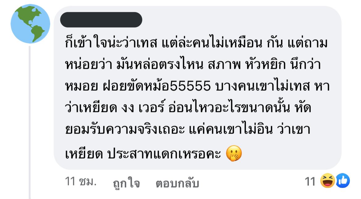
Task: Click the line starting ว่าเหยียด งง เวอร์
Action: (188, 108)
